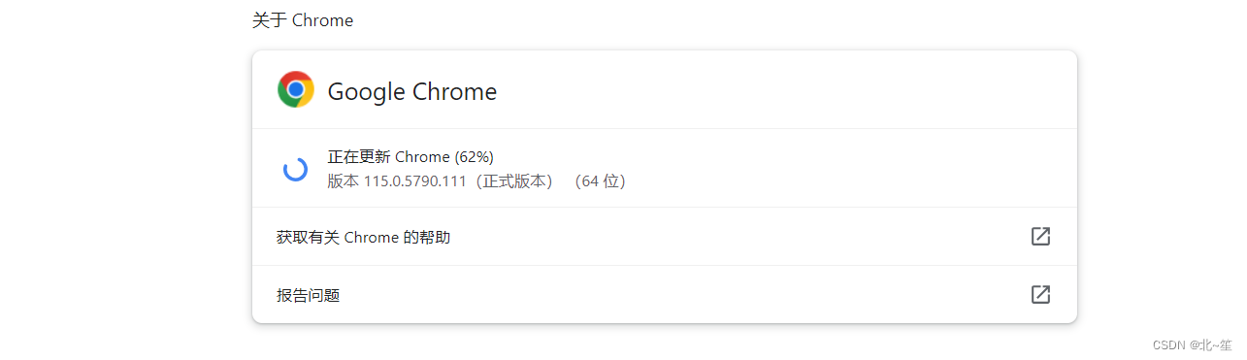Viewport: 1247px width, 360px height.
Task: Click empty middle of Chrome help row
Action: coord(738,237)
